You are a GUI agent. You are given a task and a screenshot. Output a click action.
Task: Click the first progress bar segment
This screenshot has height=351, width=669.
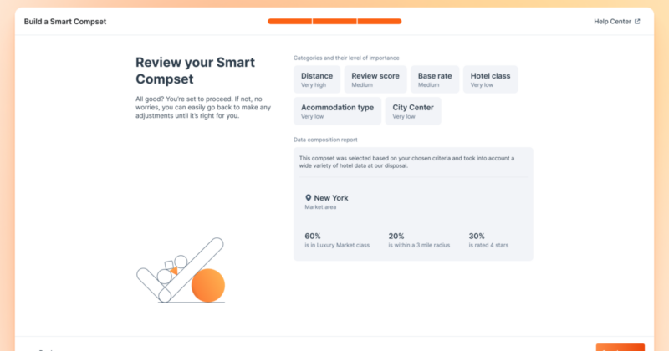coord(289,22)
